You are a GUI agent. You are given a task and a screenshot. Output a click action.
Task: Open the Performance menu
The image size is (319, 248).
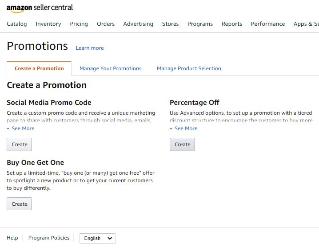click(268, 24)
